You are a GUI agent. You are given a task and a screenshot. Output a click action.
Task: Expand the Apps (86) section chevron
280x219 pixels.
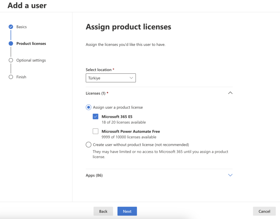[x=230, y=175]
